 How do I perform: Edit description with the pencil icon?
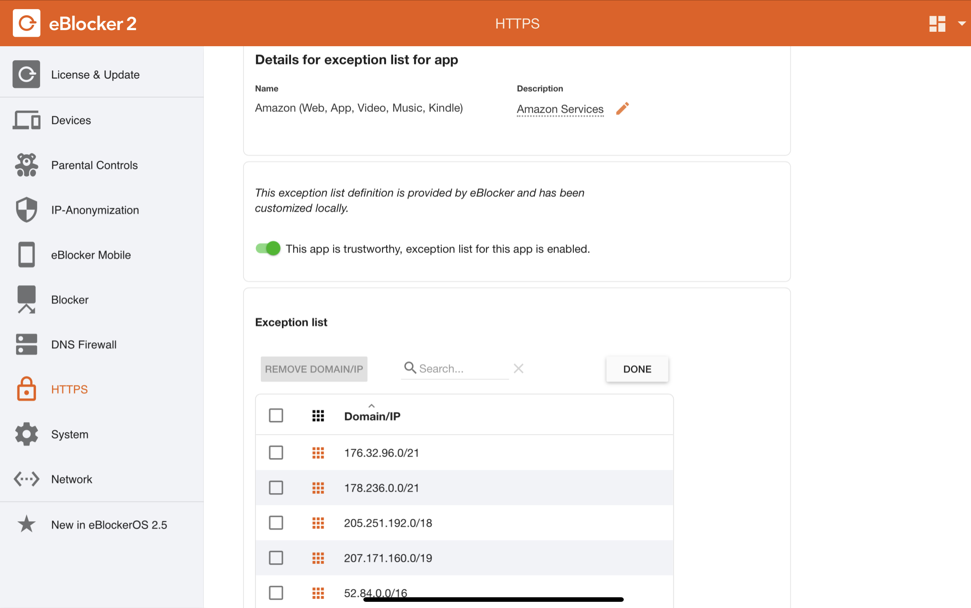(623, 109)
